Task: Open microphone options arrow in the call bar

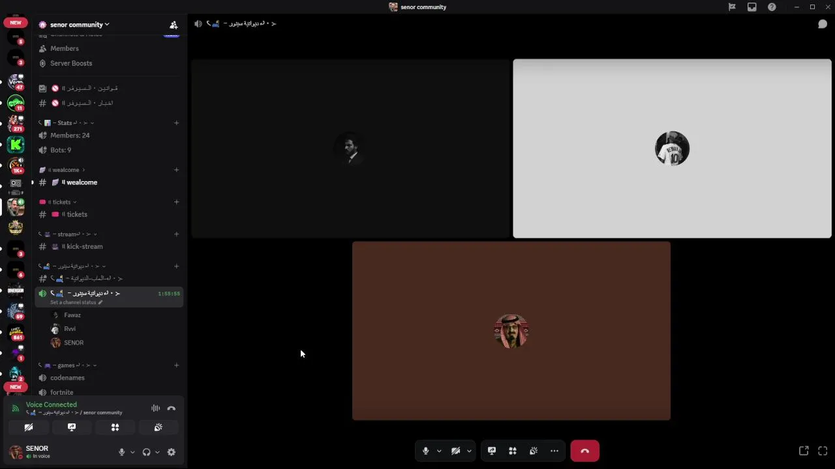Action: click(x=439, y=451)
